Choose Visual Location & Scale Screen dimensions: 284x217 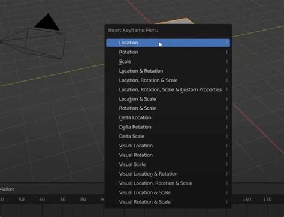point(168,193)
